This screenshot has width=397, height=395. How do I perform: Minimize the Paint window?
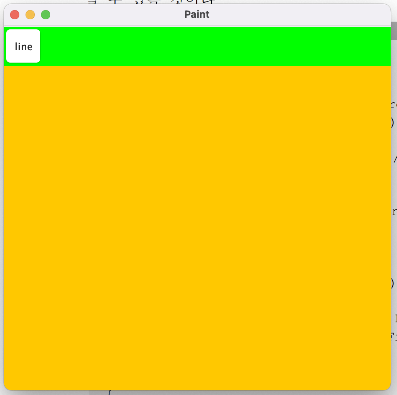[x=30, y=15]
